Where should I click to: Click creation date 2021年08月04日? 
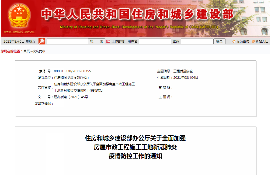coord(186,78)
